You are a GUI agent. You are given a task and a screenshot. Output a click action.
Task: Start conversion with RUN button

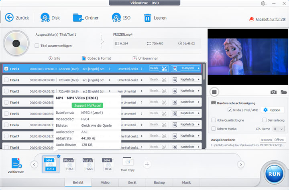coord(274,174)
